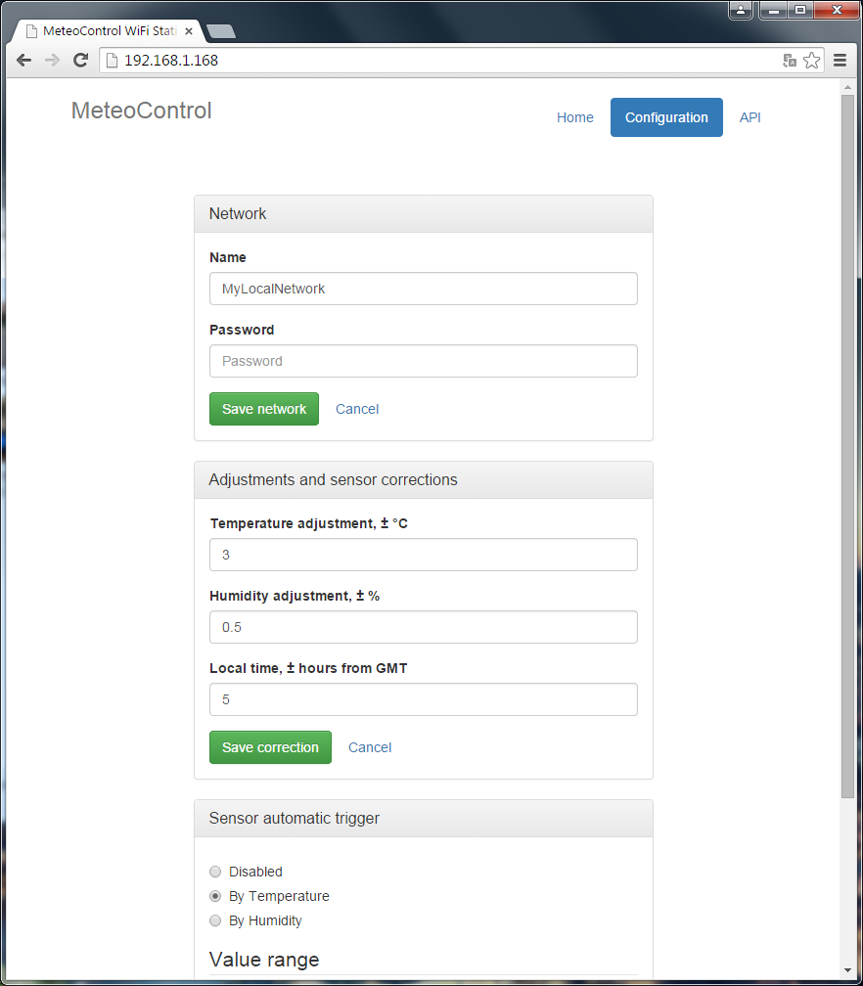Viewport: 863px width, 986px height.
Task: Choose the By Humidity trigger option
Action: [x=215, y=920]
